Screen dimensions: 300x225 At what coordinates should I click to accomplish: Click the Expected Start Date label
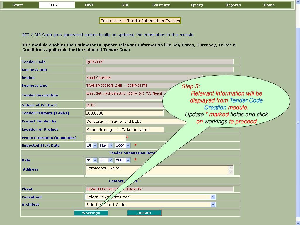40,146
